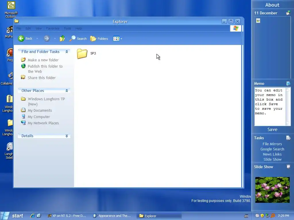Open Slide Show task link
The height and width of the screenshot is (220, 294).
(272, 160)
